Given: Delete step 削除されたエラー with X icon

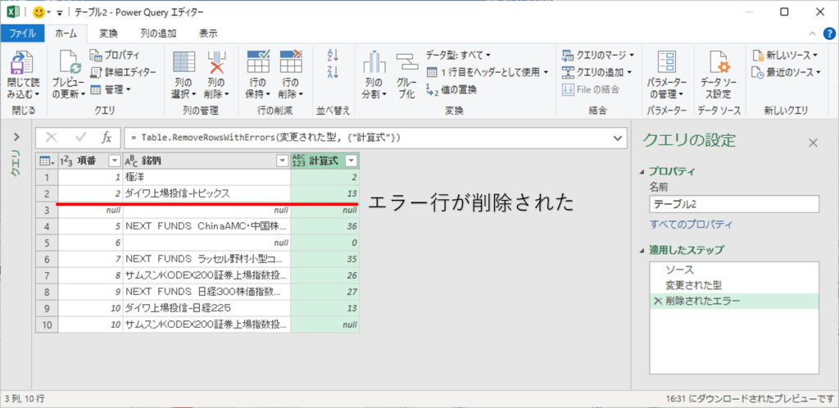Looking at the screenshot, I should click(658, 301).
